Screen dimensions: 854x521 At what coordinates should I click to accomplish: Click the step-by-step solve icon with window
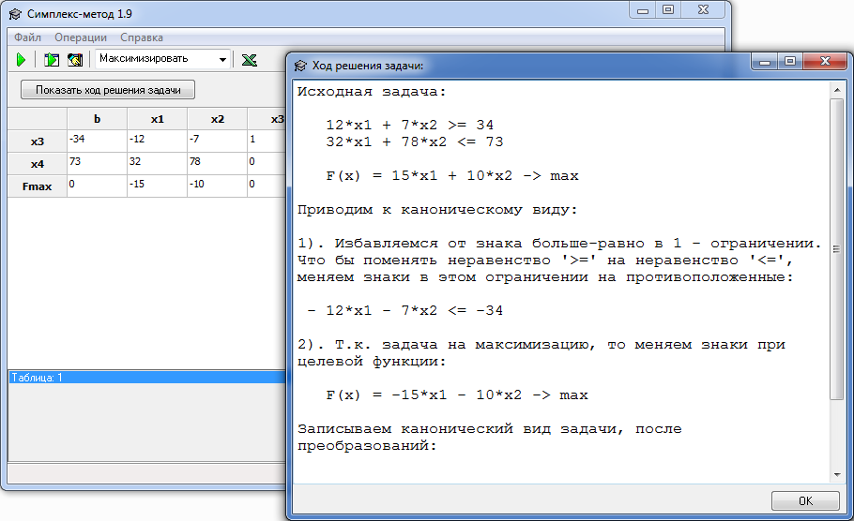coord(52,59)
